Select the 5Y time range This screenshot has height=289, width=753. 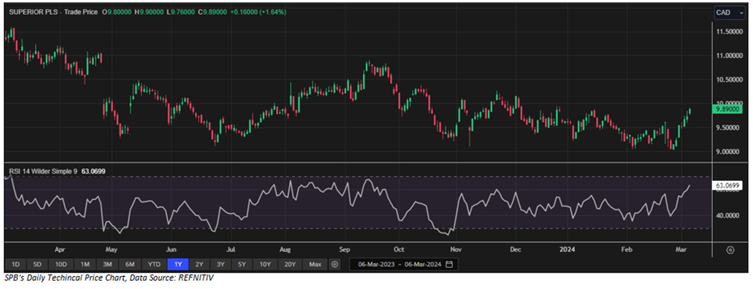coord(242,265)
